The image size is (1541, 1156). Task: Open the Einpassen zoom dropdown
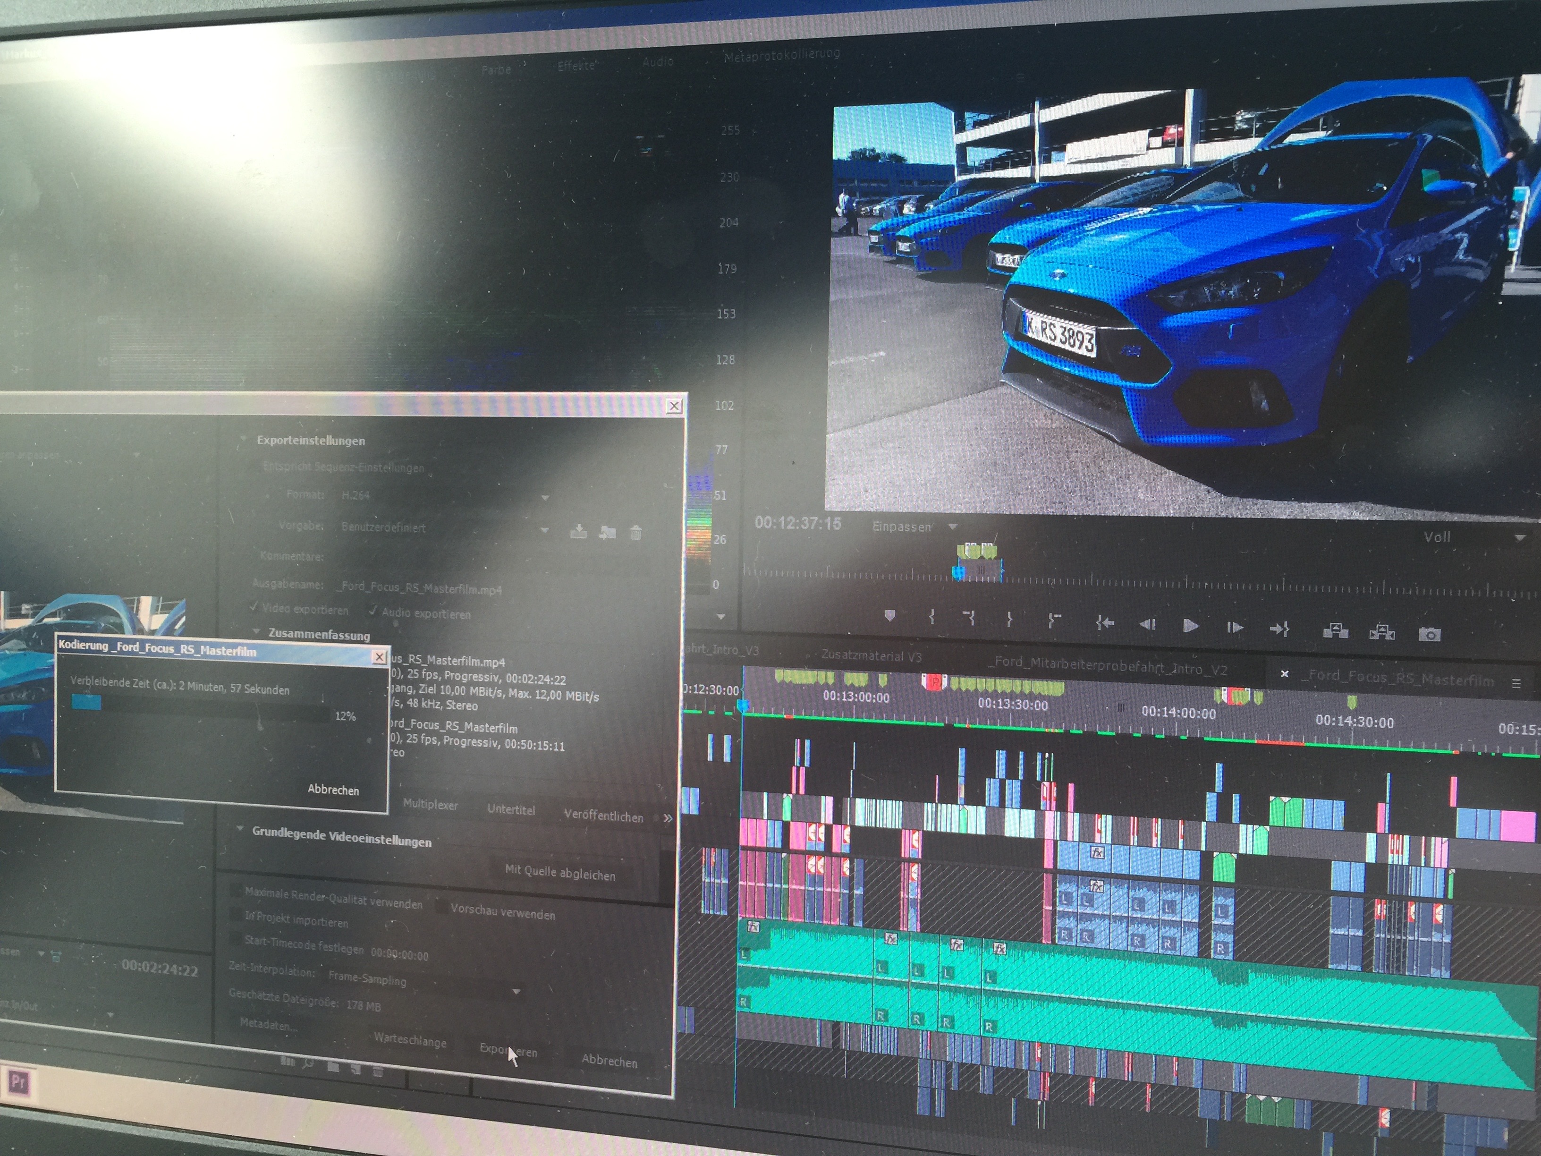[952, 527]
